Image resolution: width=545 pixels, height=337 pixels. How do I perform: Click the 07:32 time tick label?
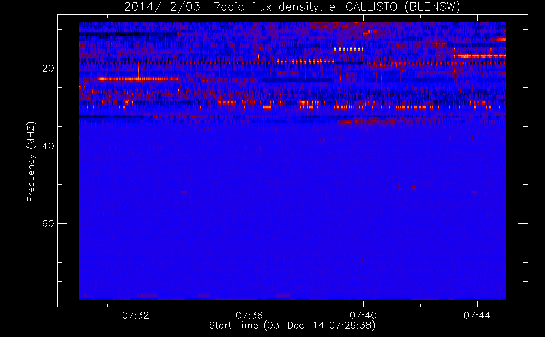tap(136, 316)
